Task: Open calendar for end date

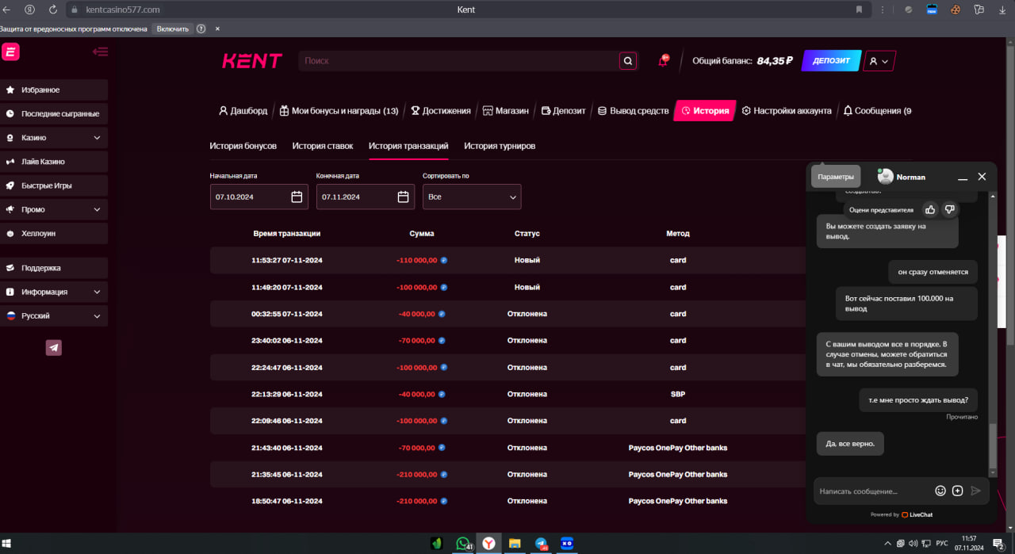Action: (x=403, y=197)
